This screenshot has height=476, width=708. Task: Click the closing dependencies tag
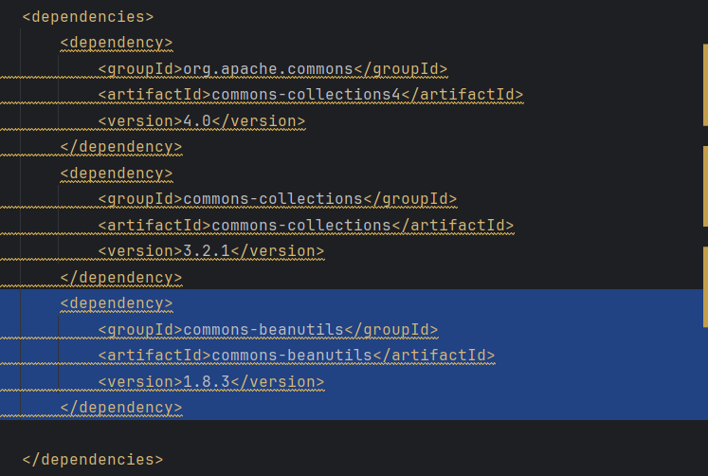tap(92, 459)
